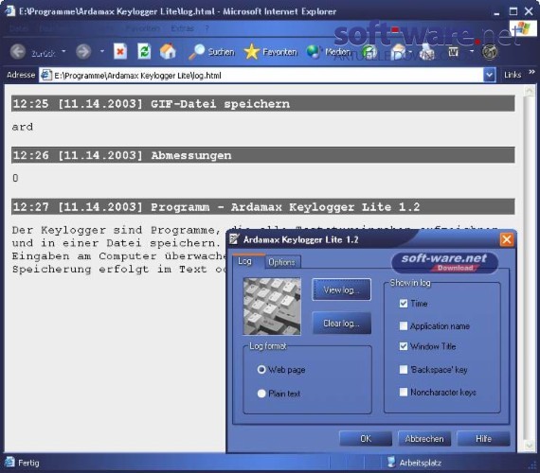Viewport: 540px width, 473px height.
Task: Open the Favoriten star in toolbar
Action: point(252,52)
